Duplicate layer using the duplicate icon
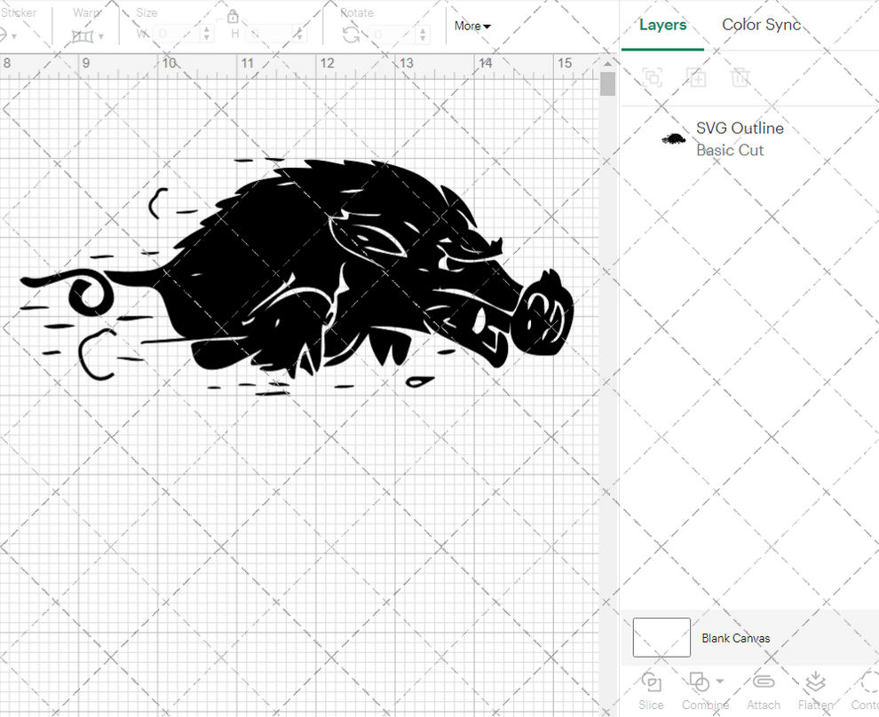The height and width of the screenshot is (717, 879). pos(697,77)
